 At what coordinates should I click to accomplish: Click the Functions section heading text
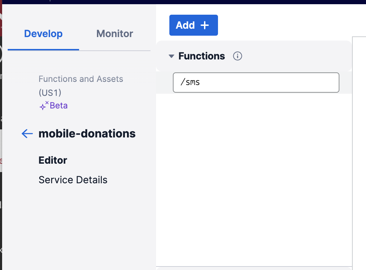pyautogui.click(x=202, y=56)
